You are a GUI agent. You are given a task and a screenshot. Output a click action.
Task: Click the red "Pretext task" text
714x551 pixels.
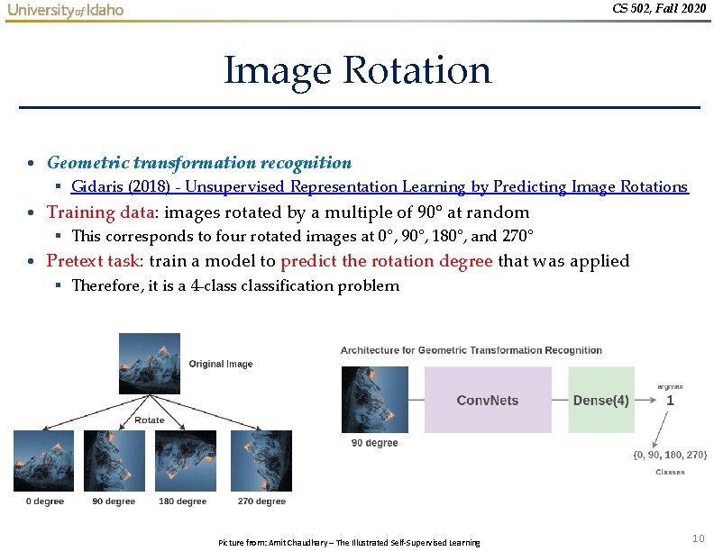93,261
